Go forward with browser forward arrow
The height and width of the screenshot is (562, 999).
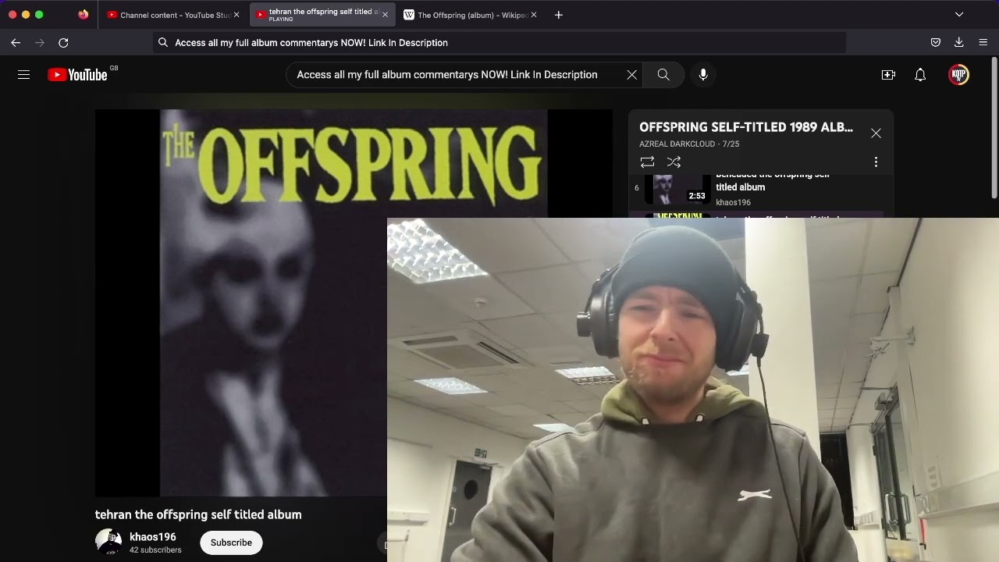(x=40, y=43)
